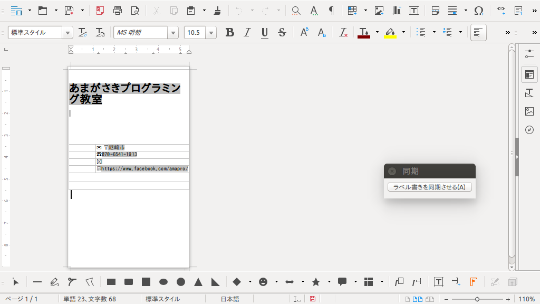
Task: Click the facebook URL in the document
Action: [144, 168]
